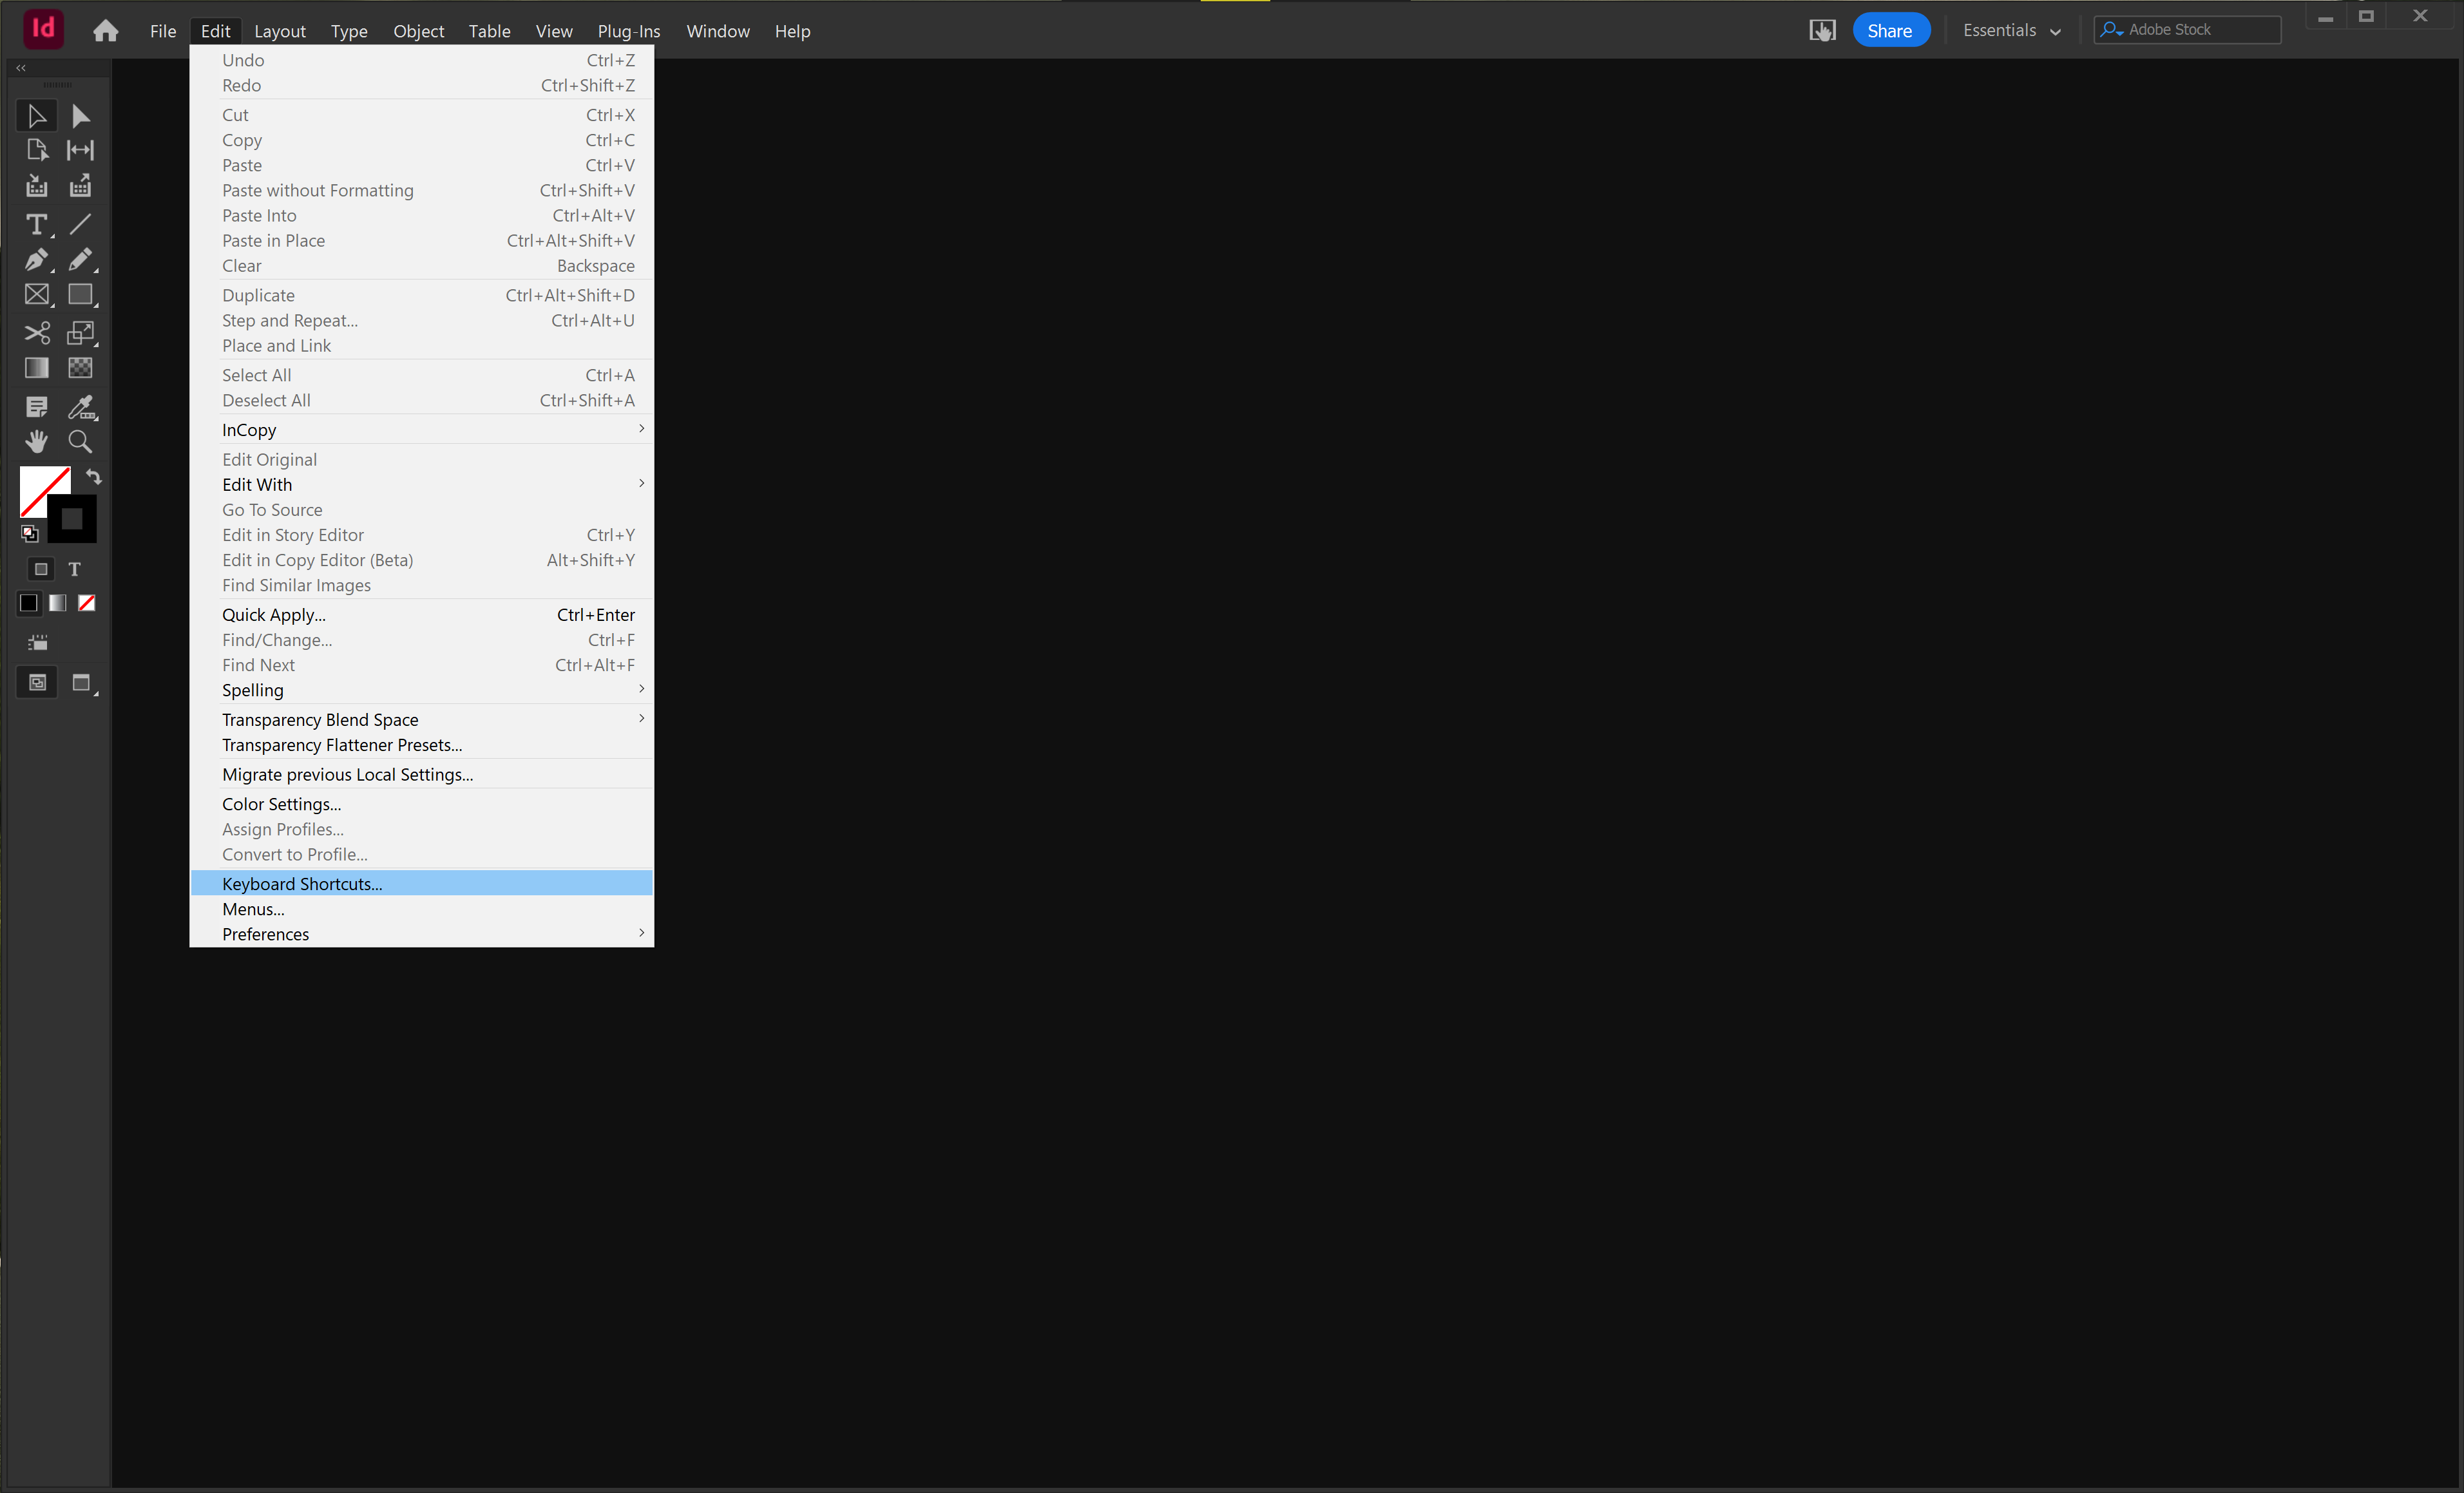Screen dimensions: 2464x1493
Task: Apply the gradient swatch
Action: point(57,603)
